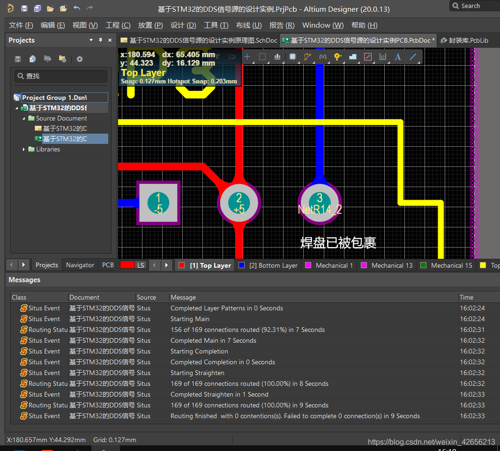
Task: Select the Move Objects cross tool
Action: point(247,57)
